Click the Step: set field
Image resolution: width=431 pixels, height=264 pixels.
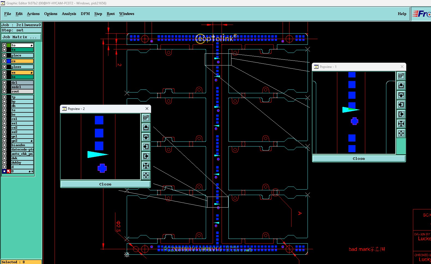(x=21, y=30)
